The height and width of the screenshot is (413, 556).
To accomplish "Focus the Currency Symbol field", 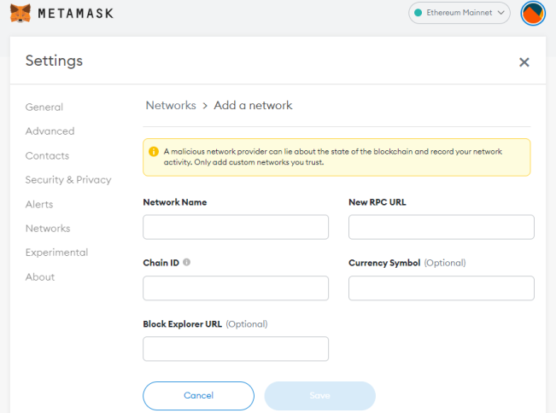I will 442,288.
